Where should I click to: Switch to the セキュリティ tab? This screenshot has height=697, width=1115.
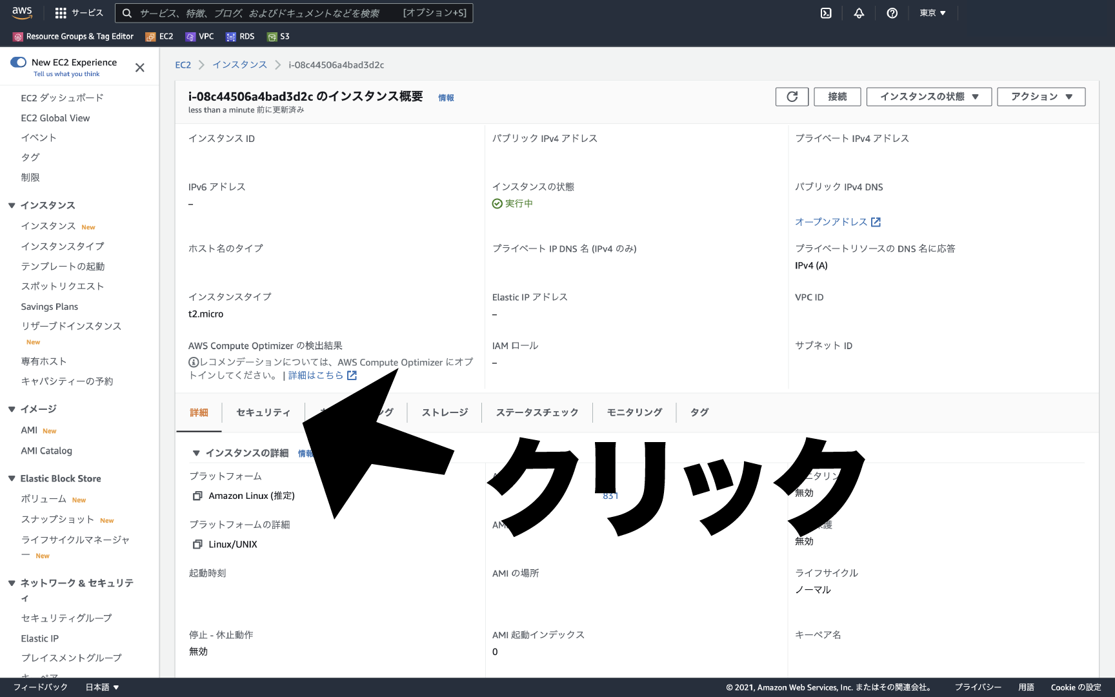[x=263, y=412]
